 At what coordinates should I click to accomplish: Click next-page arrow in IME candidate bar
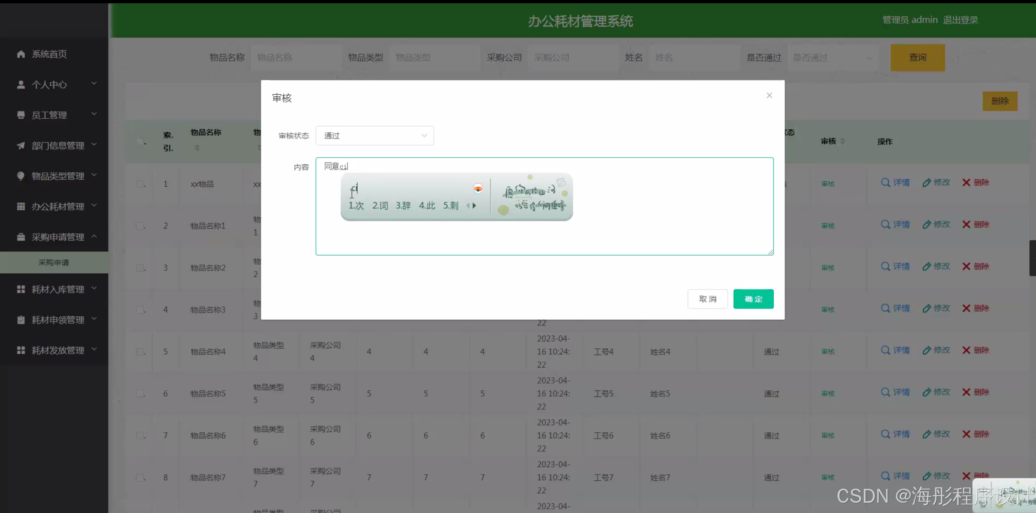(x=475, y=206)
